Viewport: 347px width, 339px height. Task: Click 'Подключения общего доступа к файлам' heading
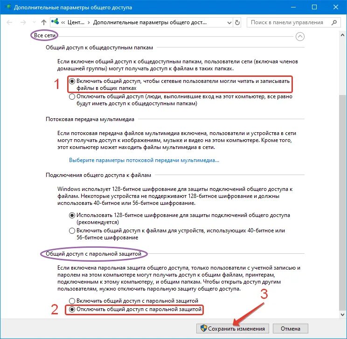coord(98,175)
